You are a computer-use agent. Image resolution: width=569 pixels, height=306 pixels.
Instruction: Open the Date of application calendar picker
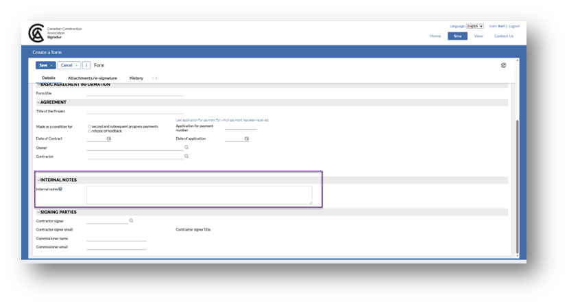click(247, 139)
